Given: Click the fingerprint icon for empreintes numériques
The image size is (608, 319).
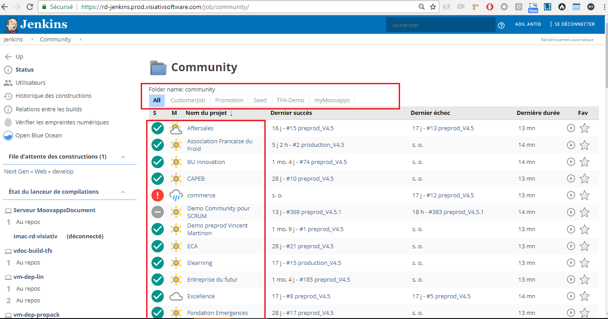Looking at the screenshot, I should point(8,122).
